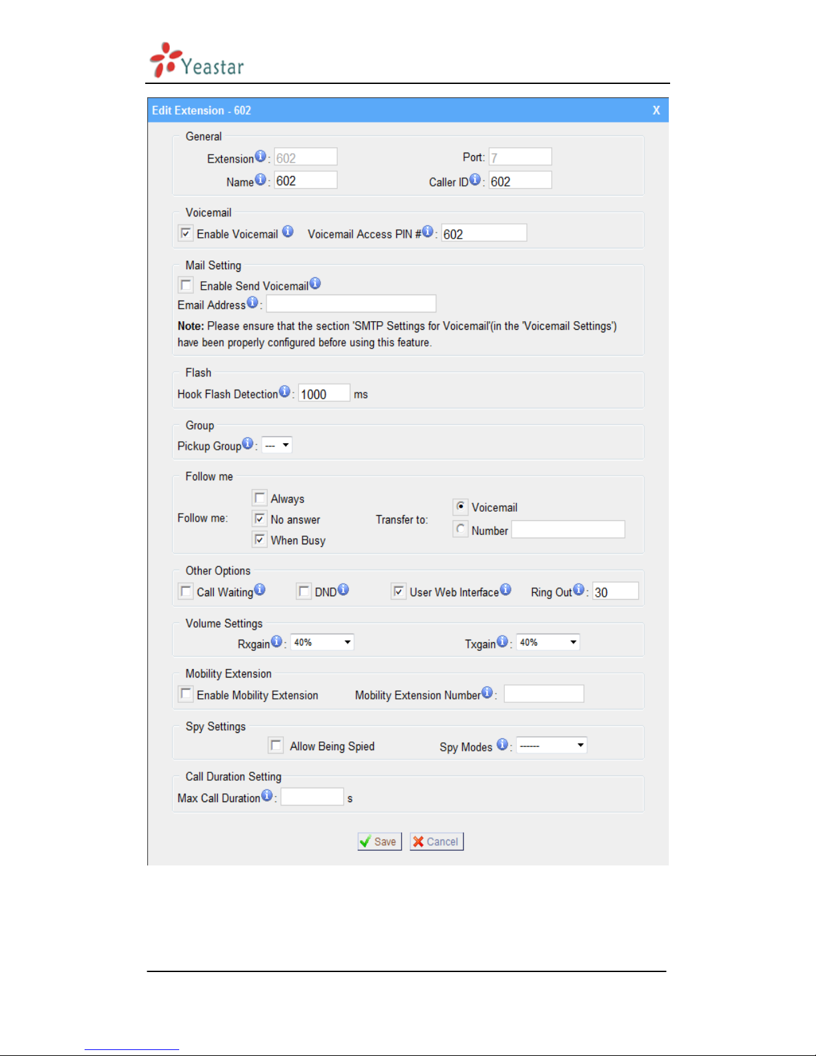Click the User Web Interface info icon
The width and height of the screenshot is (816, 1056).
(506, 590)
